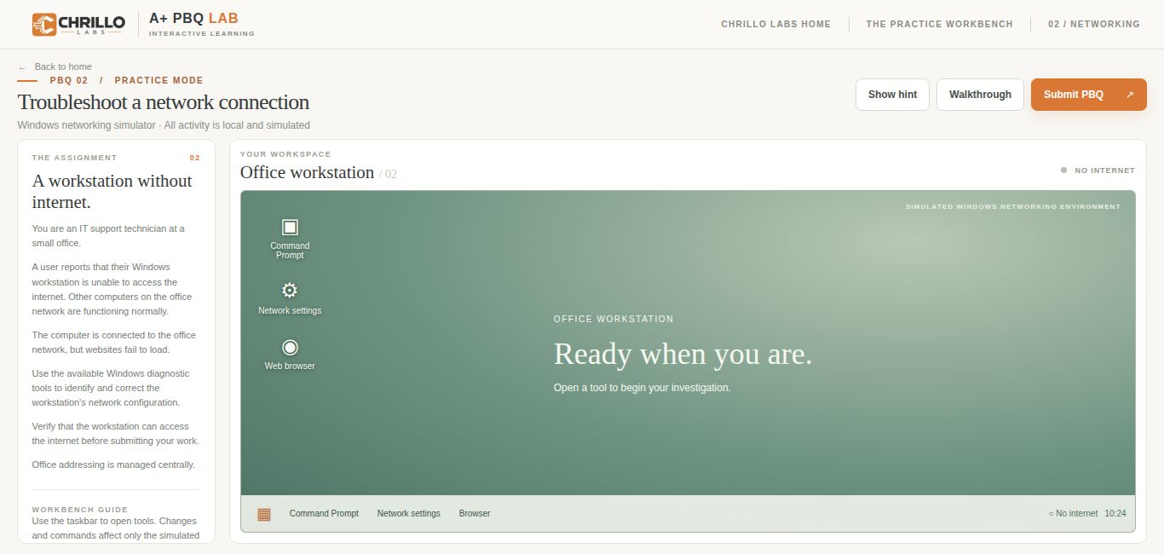Open The Practice Workbench nav link

pyautogui.click(x=940, y=24)
